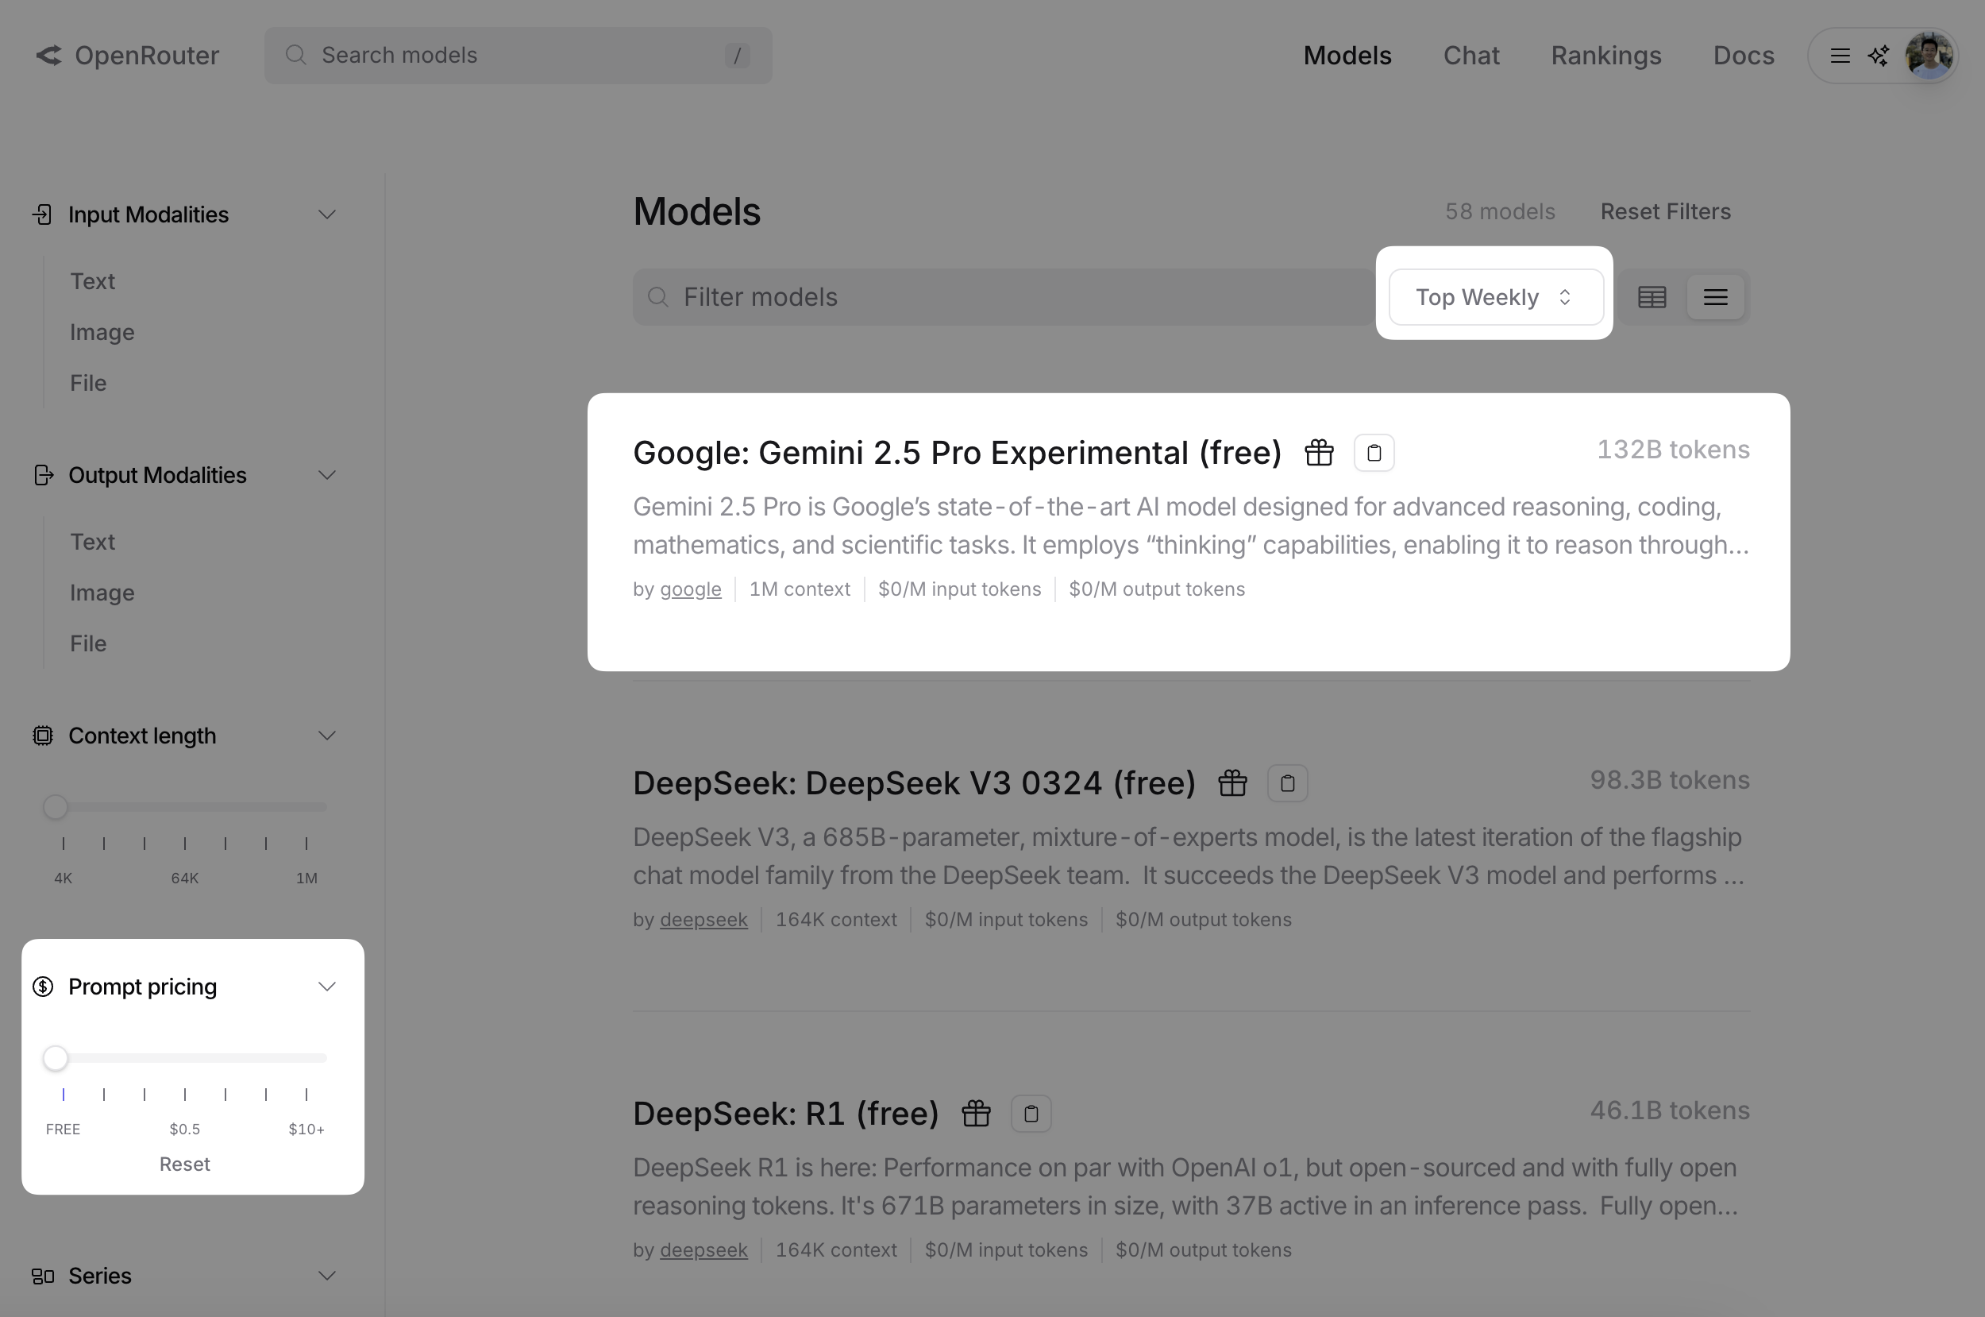This screenshot has height=1317, width=1985.
Task: Copy the Gemini 2.5 Pro Experimental model ID
Action: click(x=1374, y=453)
